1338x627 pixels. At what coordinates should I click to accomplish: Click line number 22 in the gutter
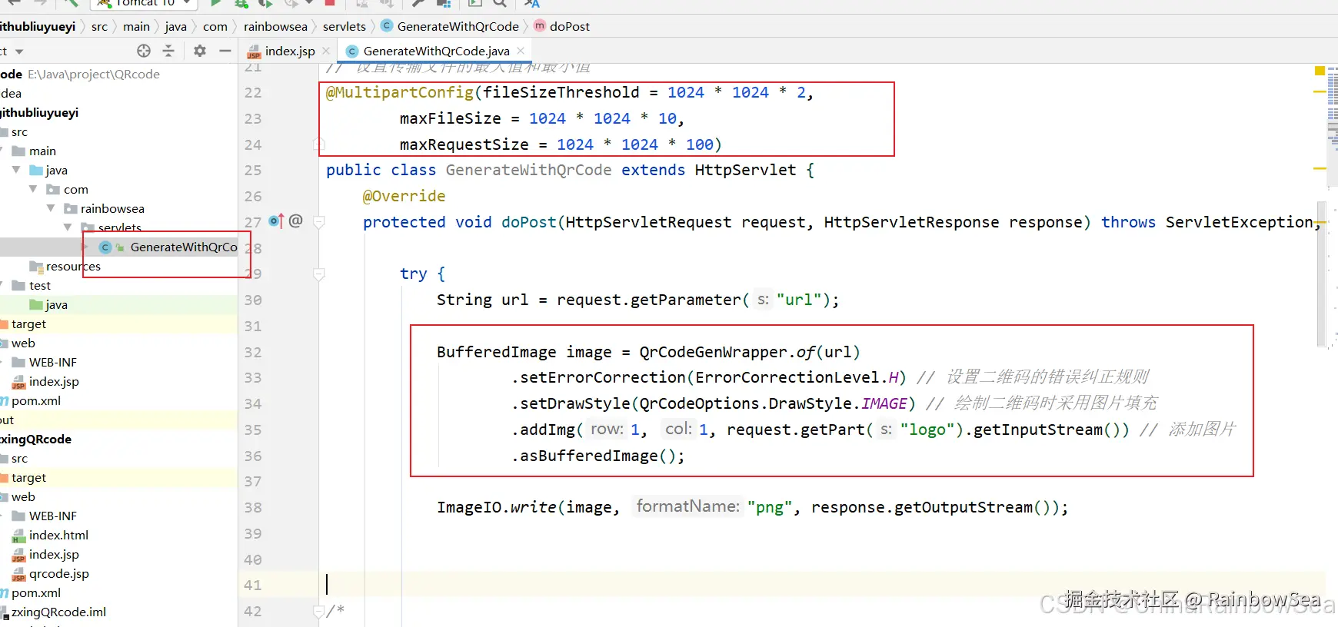253,93
